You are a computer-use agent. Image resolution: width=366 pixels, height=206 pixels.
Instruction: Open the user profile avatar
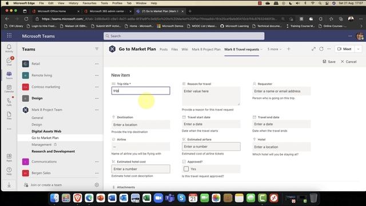coord(360,36)
